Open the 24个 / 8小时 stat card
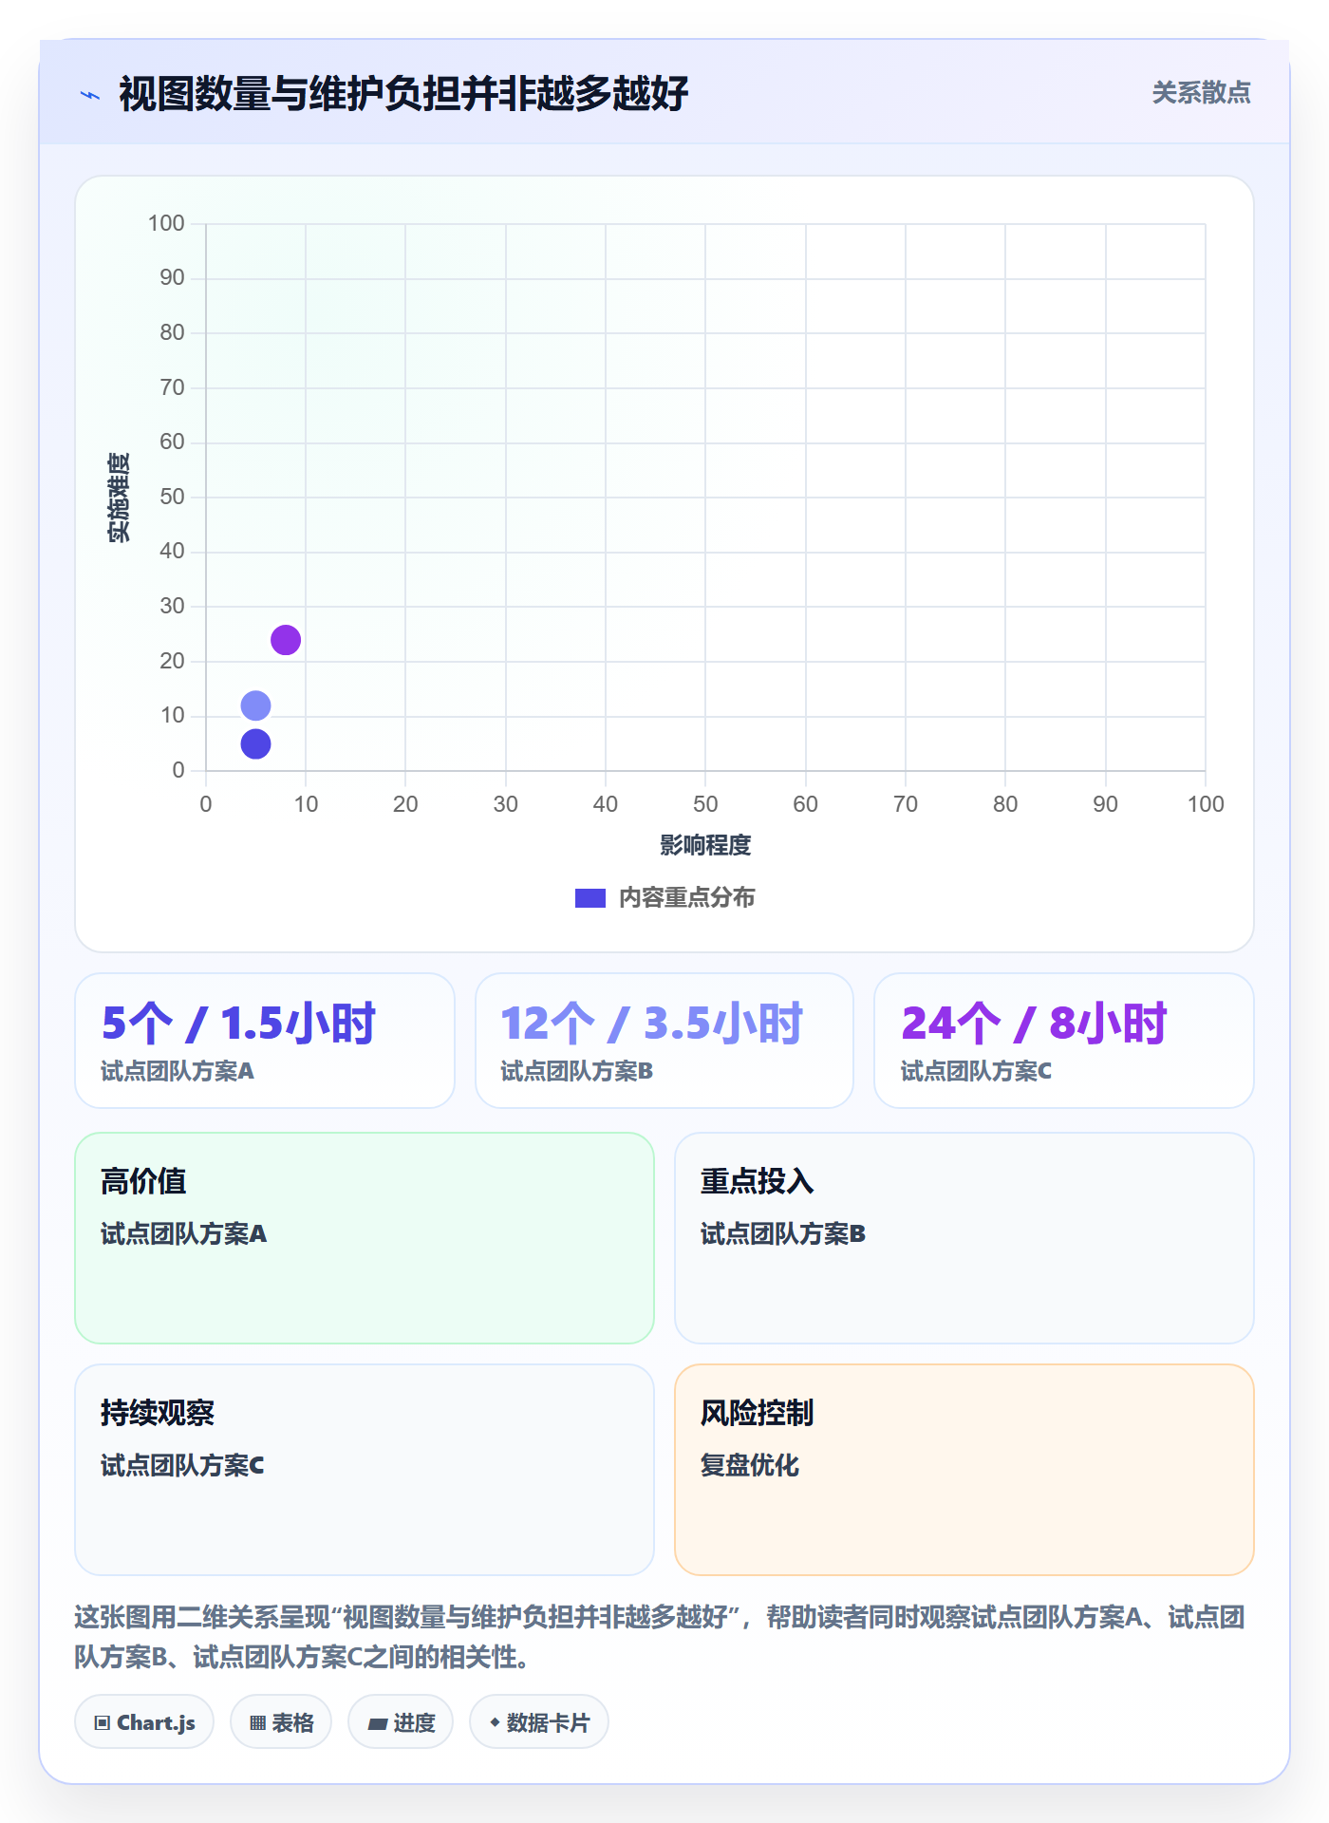 [1064, 1041]
